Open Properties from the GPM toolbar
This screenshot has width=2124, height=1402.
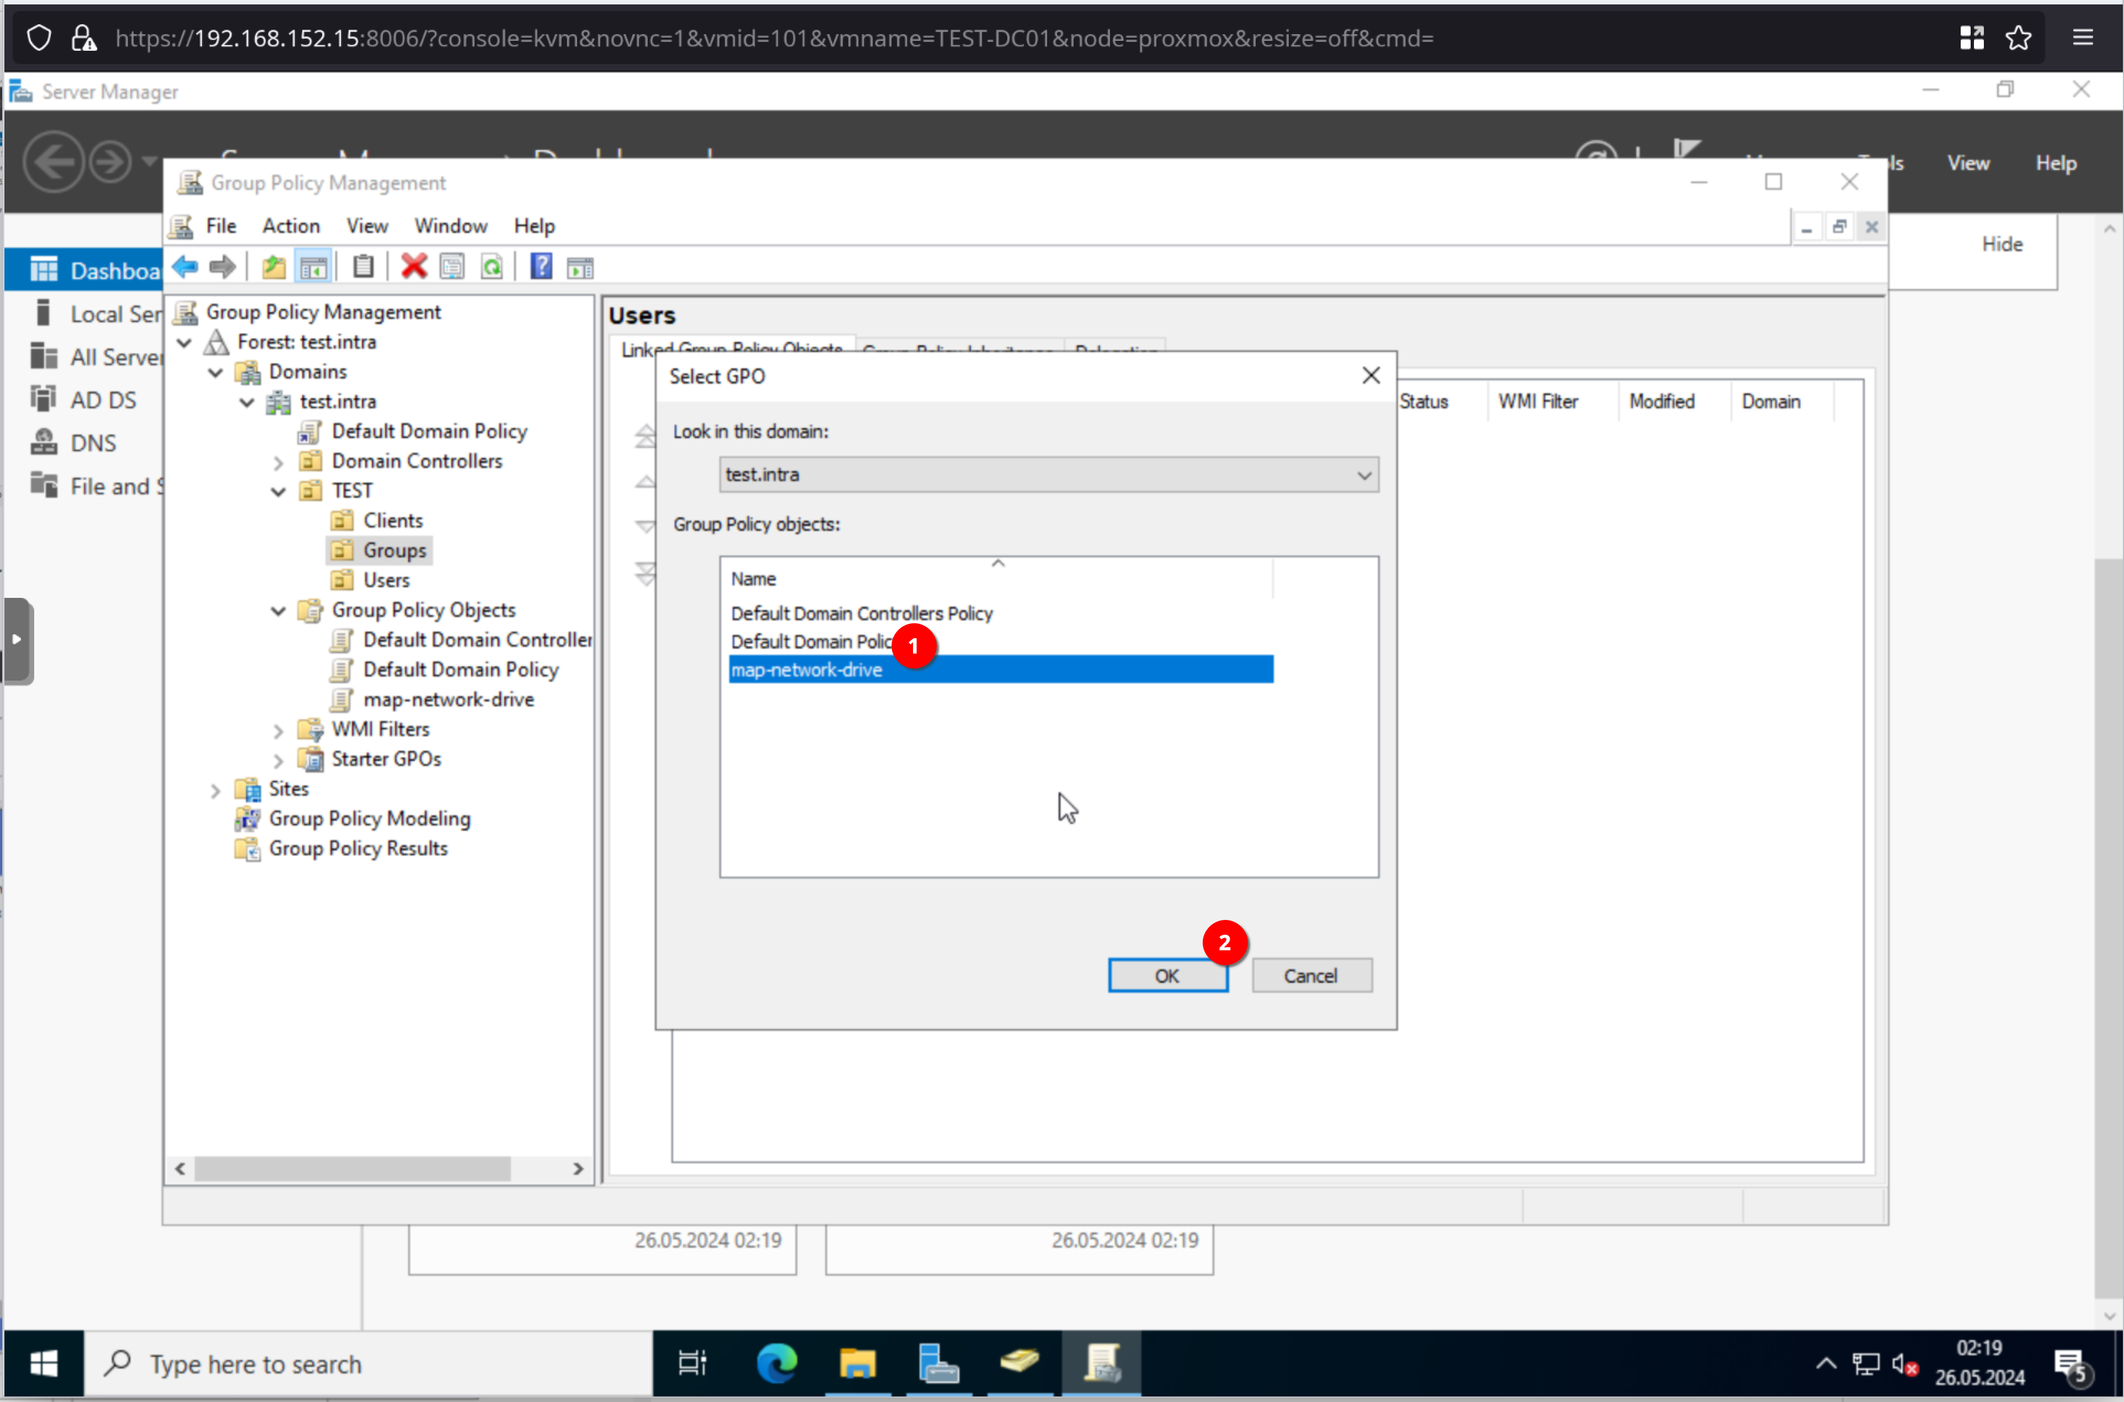click(x=452, y=266)
